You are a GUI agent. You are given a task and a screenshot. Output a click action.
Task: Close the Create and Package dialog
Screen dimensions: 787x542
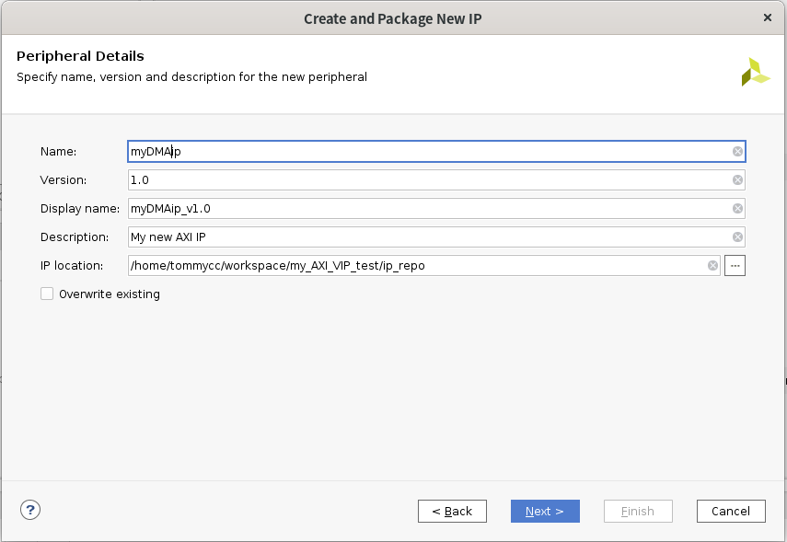click(x=768, y=17)
